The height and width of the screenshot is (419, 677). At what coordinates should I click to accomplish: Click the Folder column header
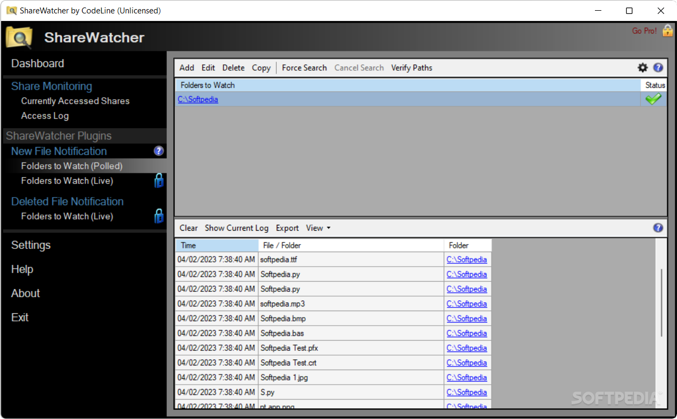(x=468, y=245)
